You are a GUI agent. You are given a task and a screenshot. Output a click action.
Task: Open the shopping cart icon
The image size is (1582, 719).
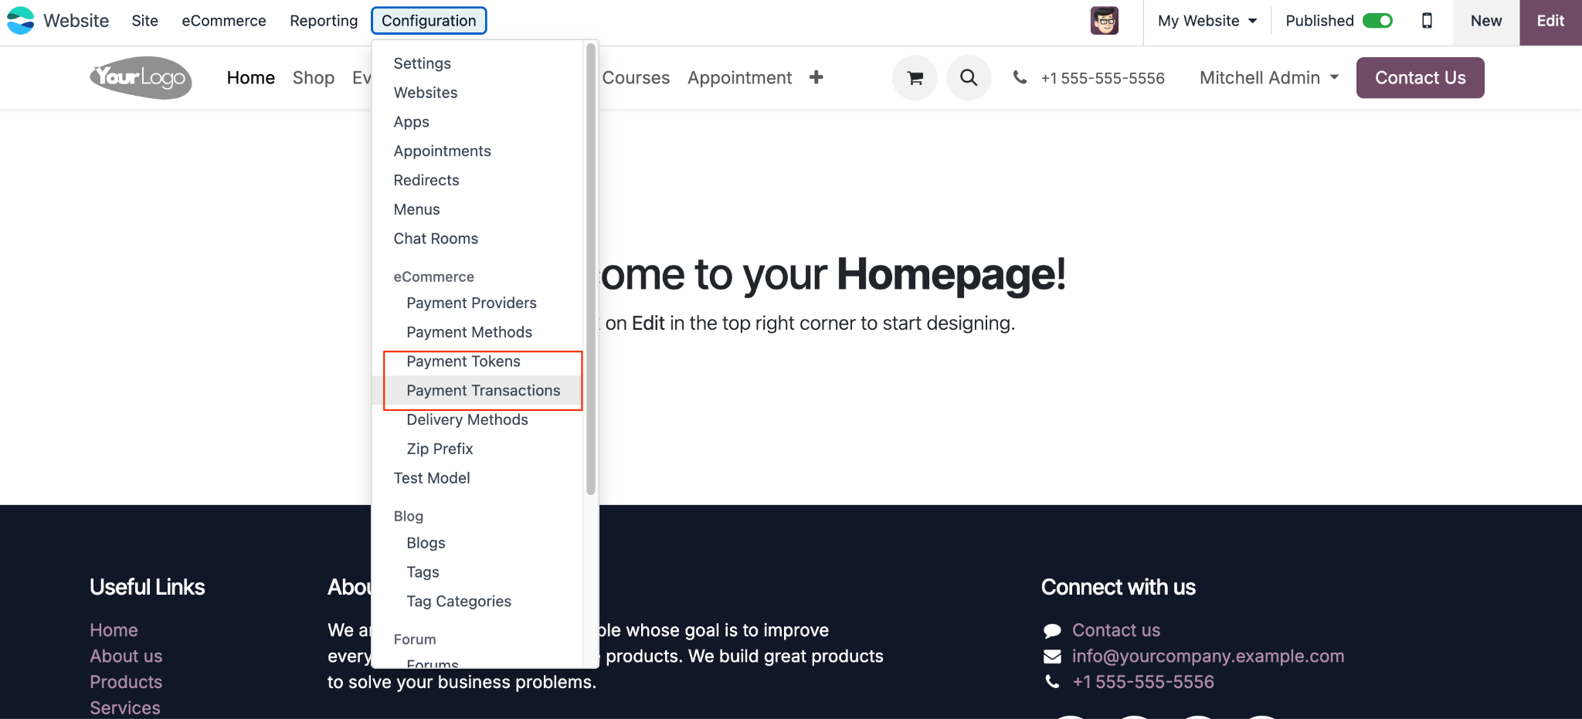(915, 78)
